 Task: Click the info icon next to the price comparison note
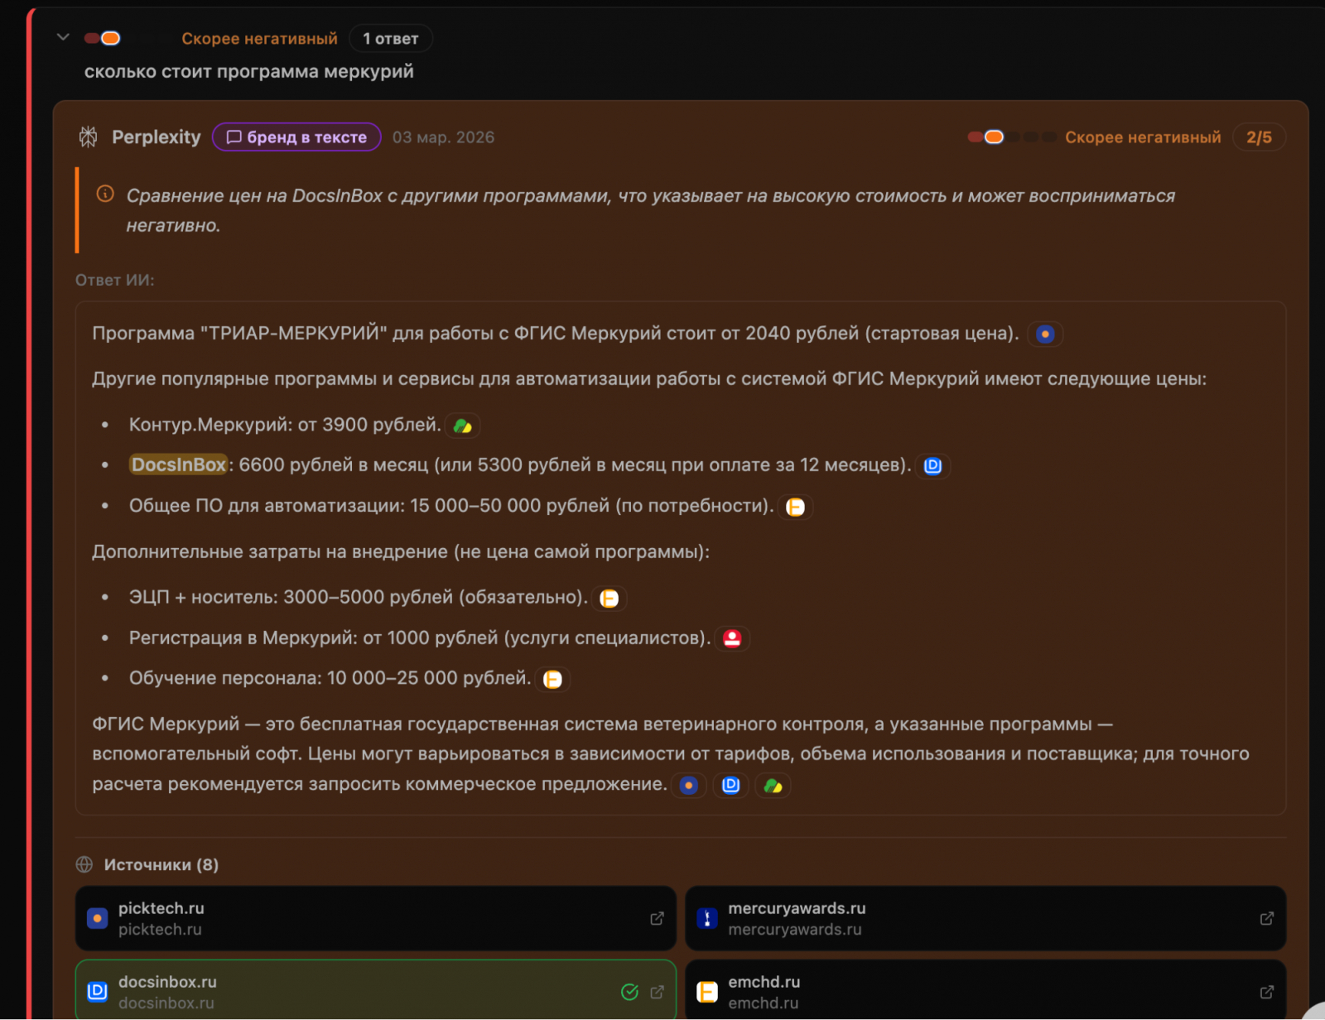(x=105, y=194)
